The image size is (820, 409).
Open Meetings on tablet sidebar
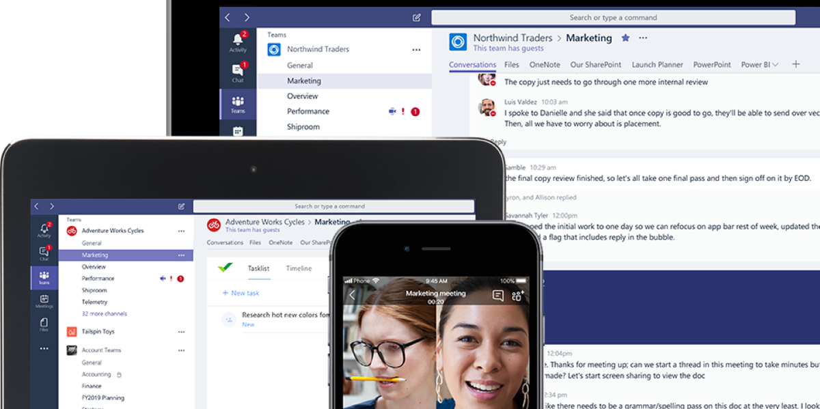44,301
